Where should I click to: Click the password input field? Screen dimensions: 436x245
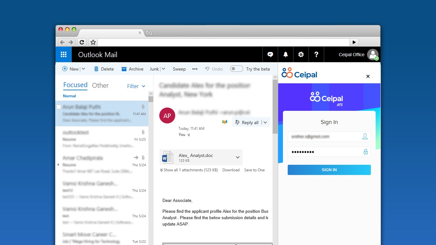tap(329, 152)
